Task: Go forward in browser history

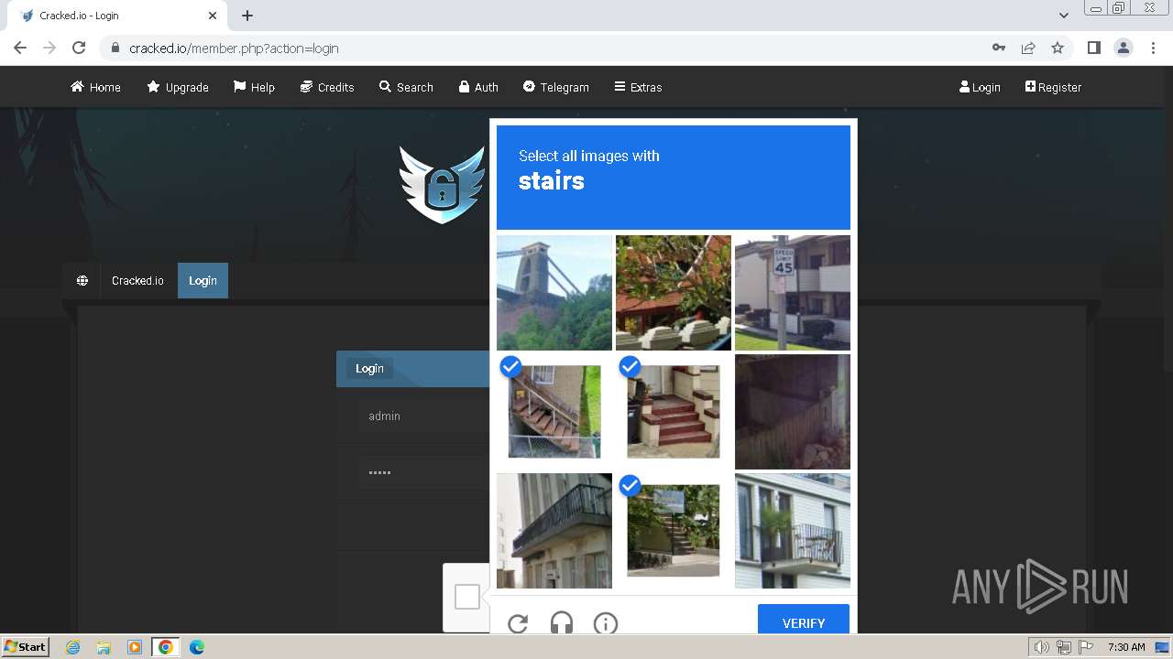Action: tap(49, 48)
